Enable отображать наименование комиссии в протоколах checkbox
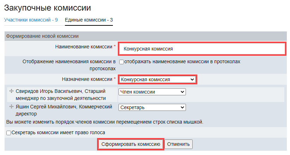Screen dimensions: 290x155 tap(121, 62)
